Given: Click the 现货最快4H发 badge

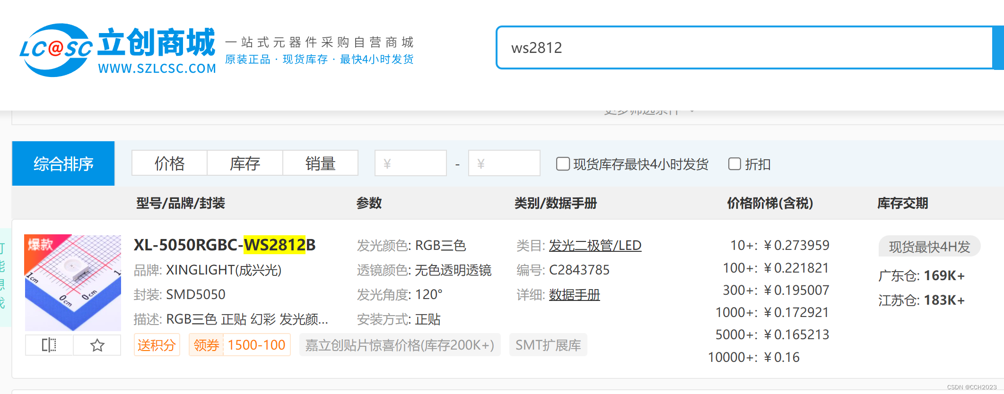Looking at the screenshot, I should (929, 247).
